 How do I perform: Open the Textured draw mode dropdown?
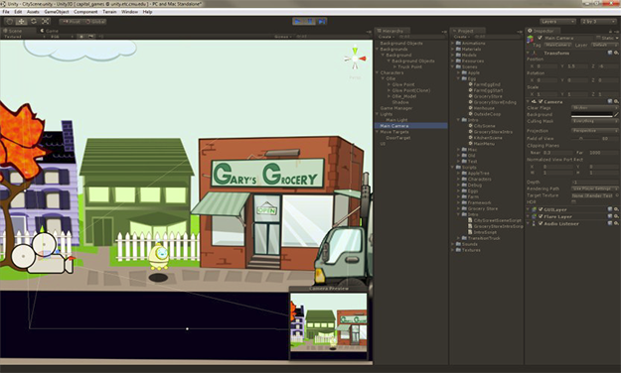coord(24,37)
